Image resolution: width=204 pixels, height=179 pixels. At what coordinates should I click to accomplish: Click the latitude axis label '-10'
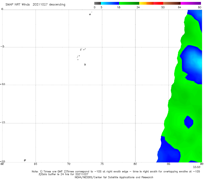coord(2,84)
